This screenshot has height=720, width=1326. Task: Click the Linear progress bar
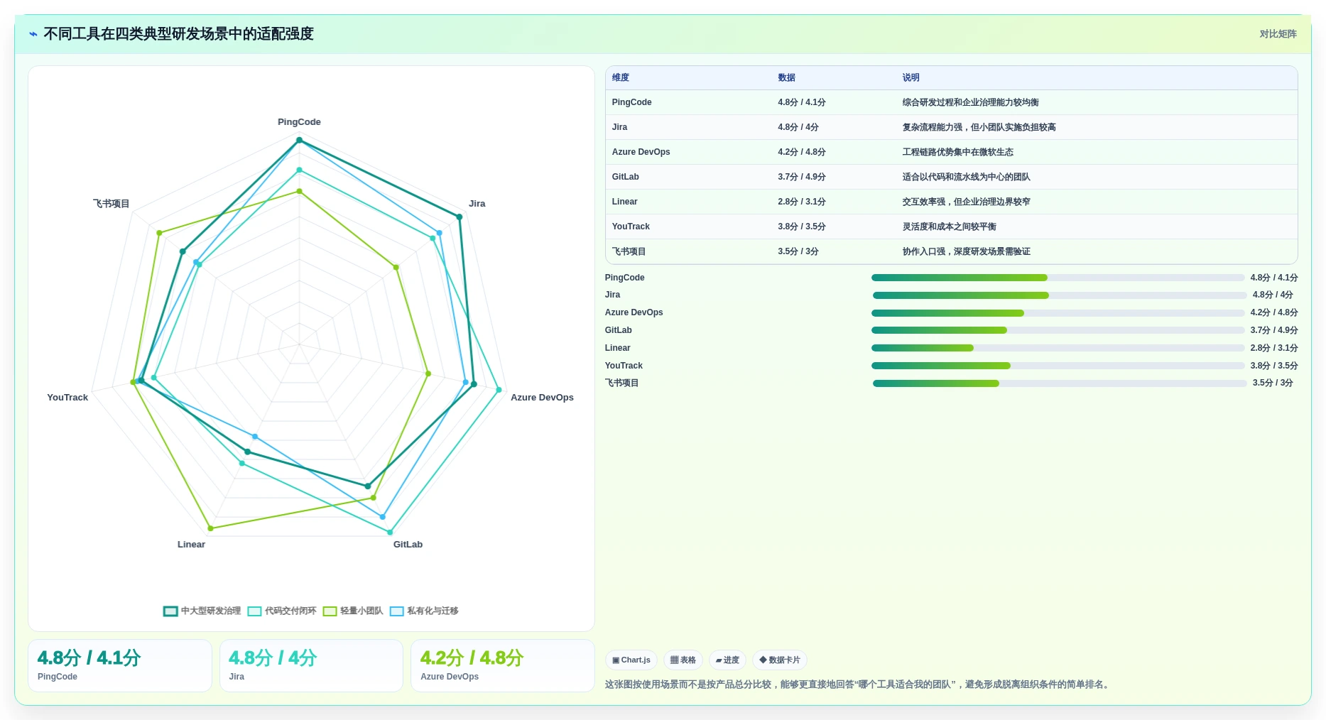tap(1058, 348)
